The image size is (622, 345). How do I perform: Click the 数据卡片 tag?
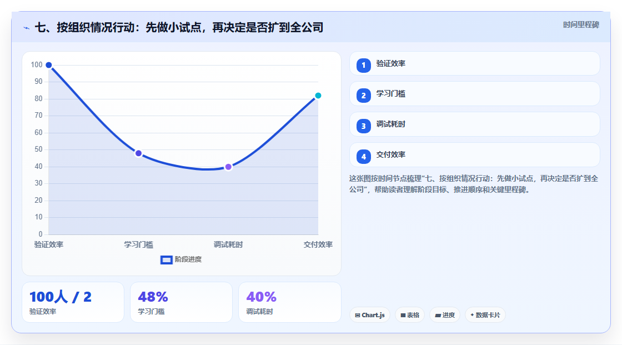[485, 315]
